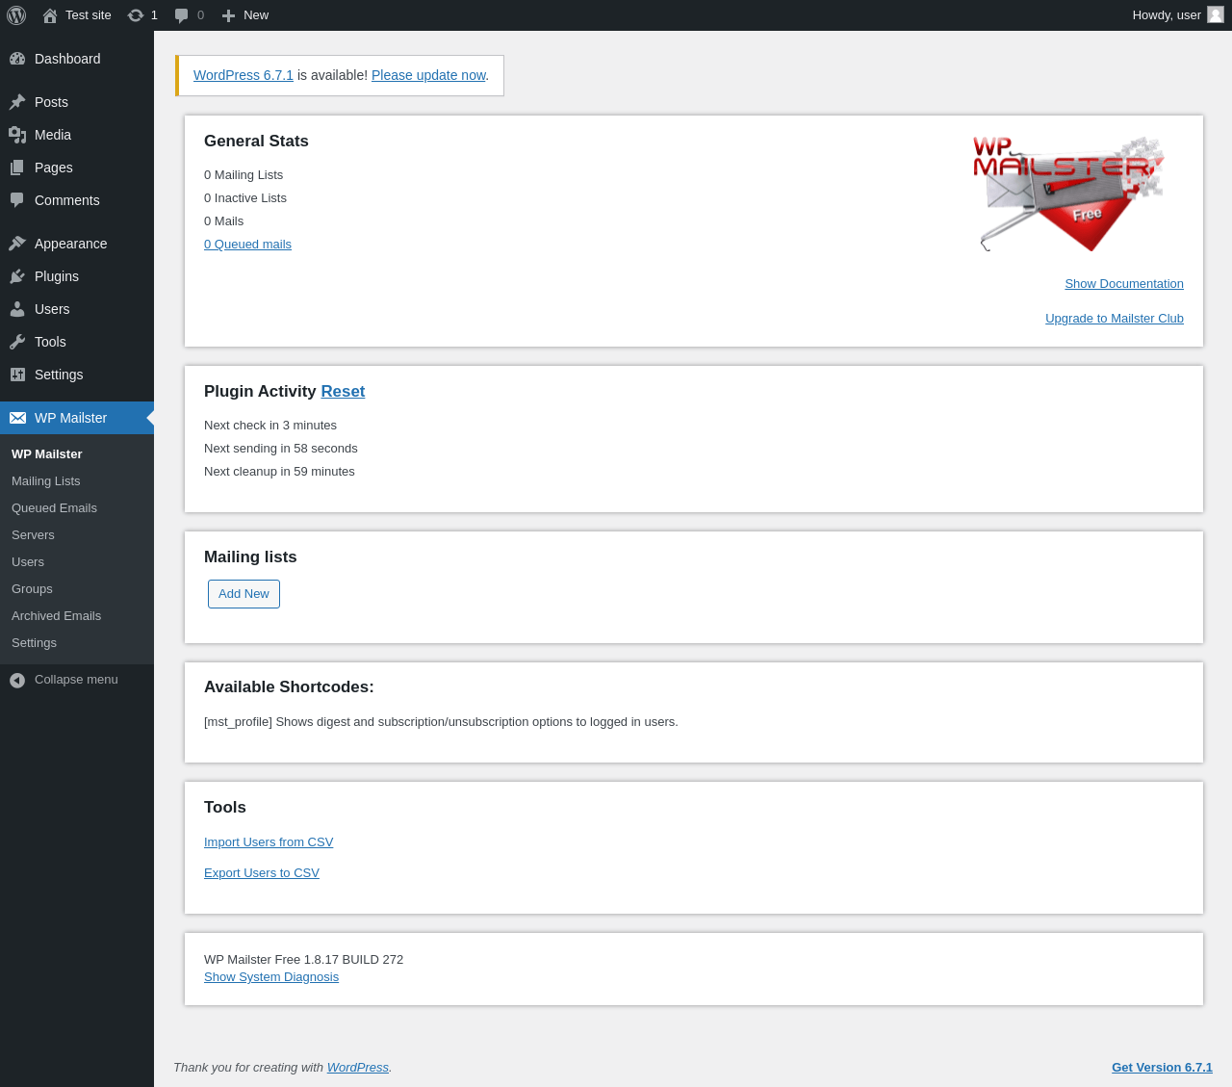Viewport: 1232px width, 1087px height.
Task: Click the Settings sliders icon
Action: 17,375
